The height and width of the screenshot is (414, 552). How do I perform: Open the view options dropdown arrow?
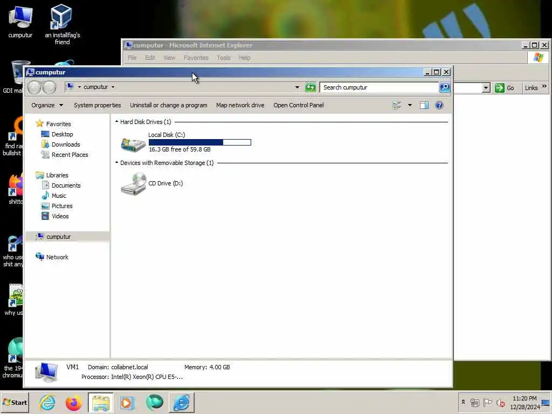click(x=410, y=105)
